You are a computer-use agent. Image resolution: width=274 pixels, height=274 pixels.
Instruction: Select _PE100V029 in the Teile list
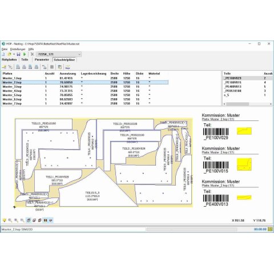[x=248, y=78]
